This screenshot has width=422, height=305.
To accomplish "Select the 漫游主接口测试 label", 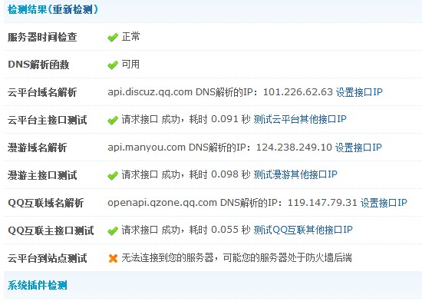I will tap(42, 175).
